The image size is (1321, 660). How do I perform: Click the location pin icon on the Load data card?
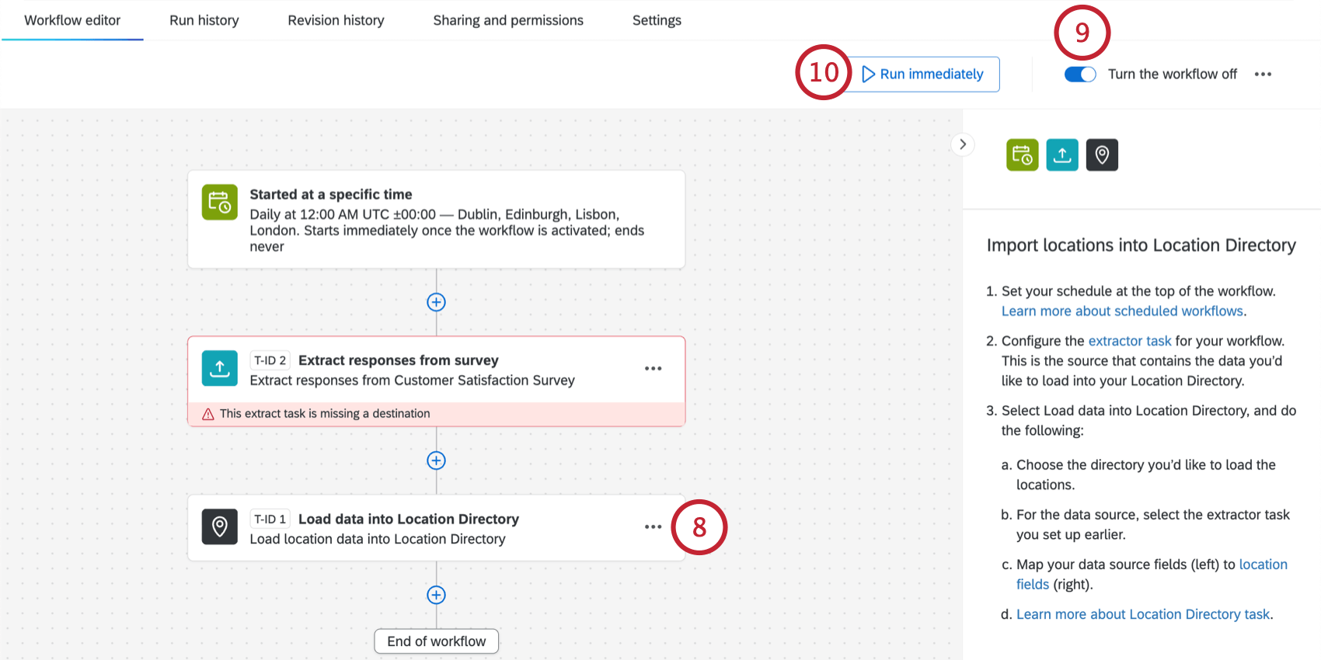(x=220, y=527)
